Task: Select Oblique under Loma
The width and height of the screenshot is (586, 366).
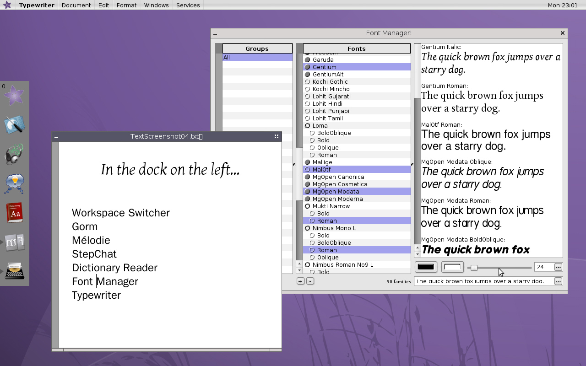Action: (x=357, y=148)
